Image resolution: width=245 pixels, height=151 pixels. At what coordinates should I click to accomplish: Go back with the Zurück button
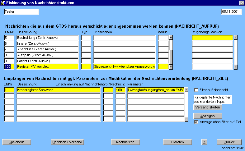[229, 142]
